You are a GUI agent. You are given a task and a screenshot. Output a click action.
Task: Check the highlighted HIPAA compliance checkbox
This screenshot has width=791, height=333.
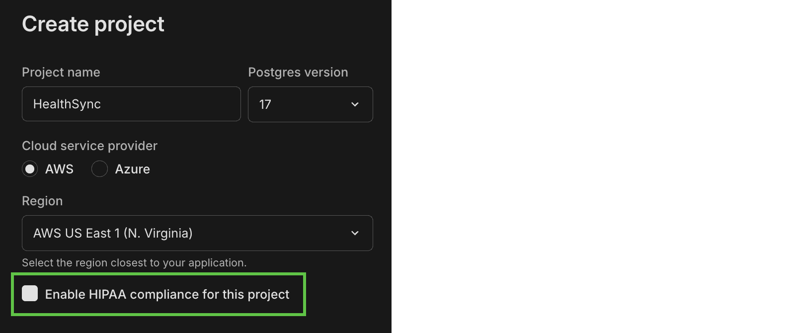(x=30, y=293)
